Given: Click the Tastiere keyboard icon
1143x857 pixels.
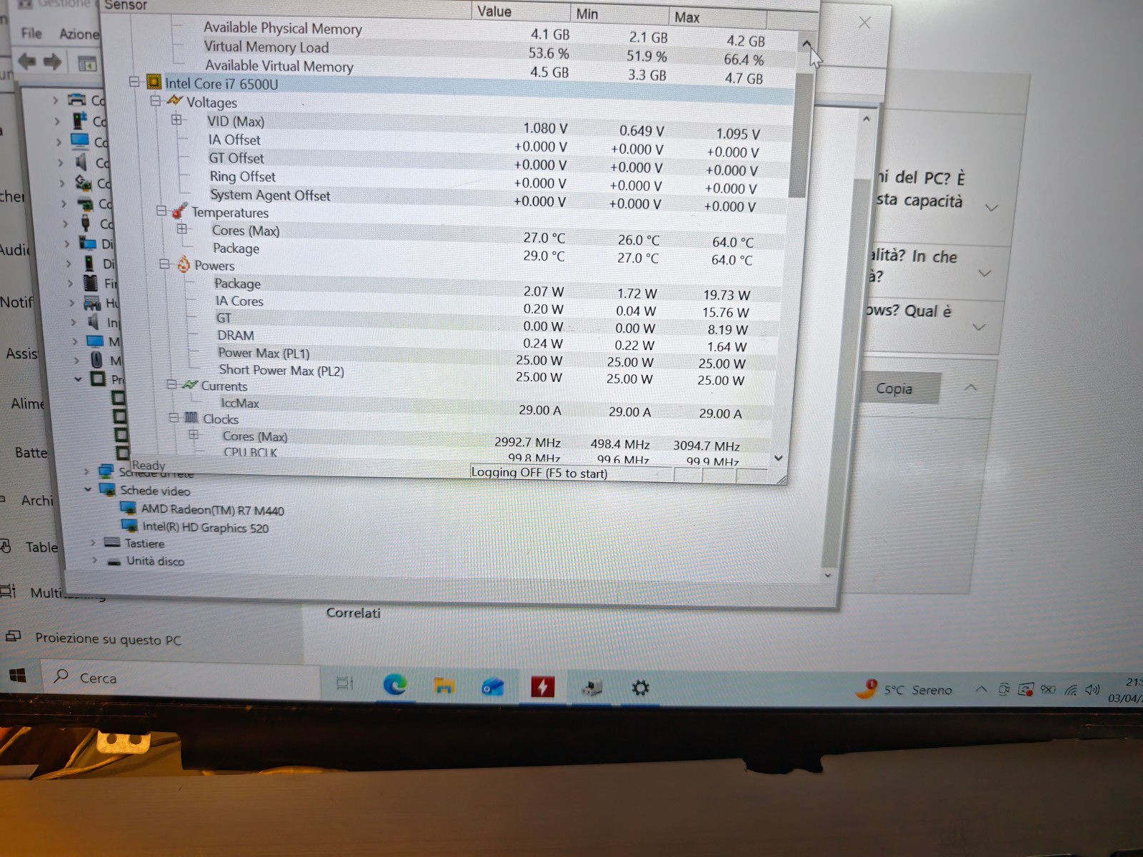Looking at the screenshot, I should pos(112,543).
